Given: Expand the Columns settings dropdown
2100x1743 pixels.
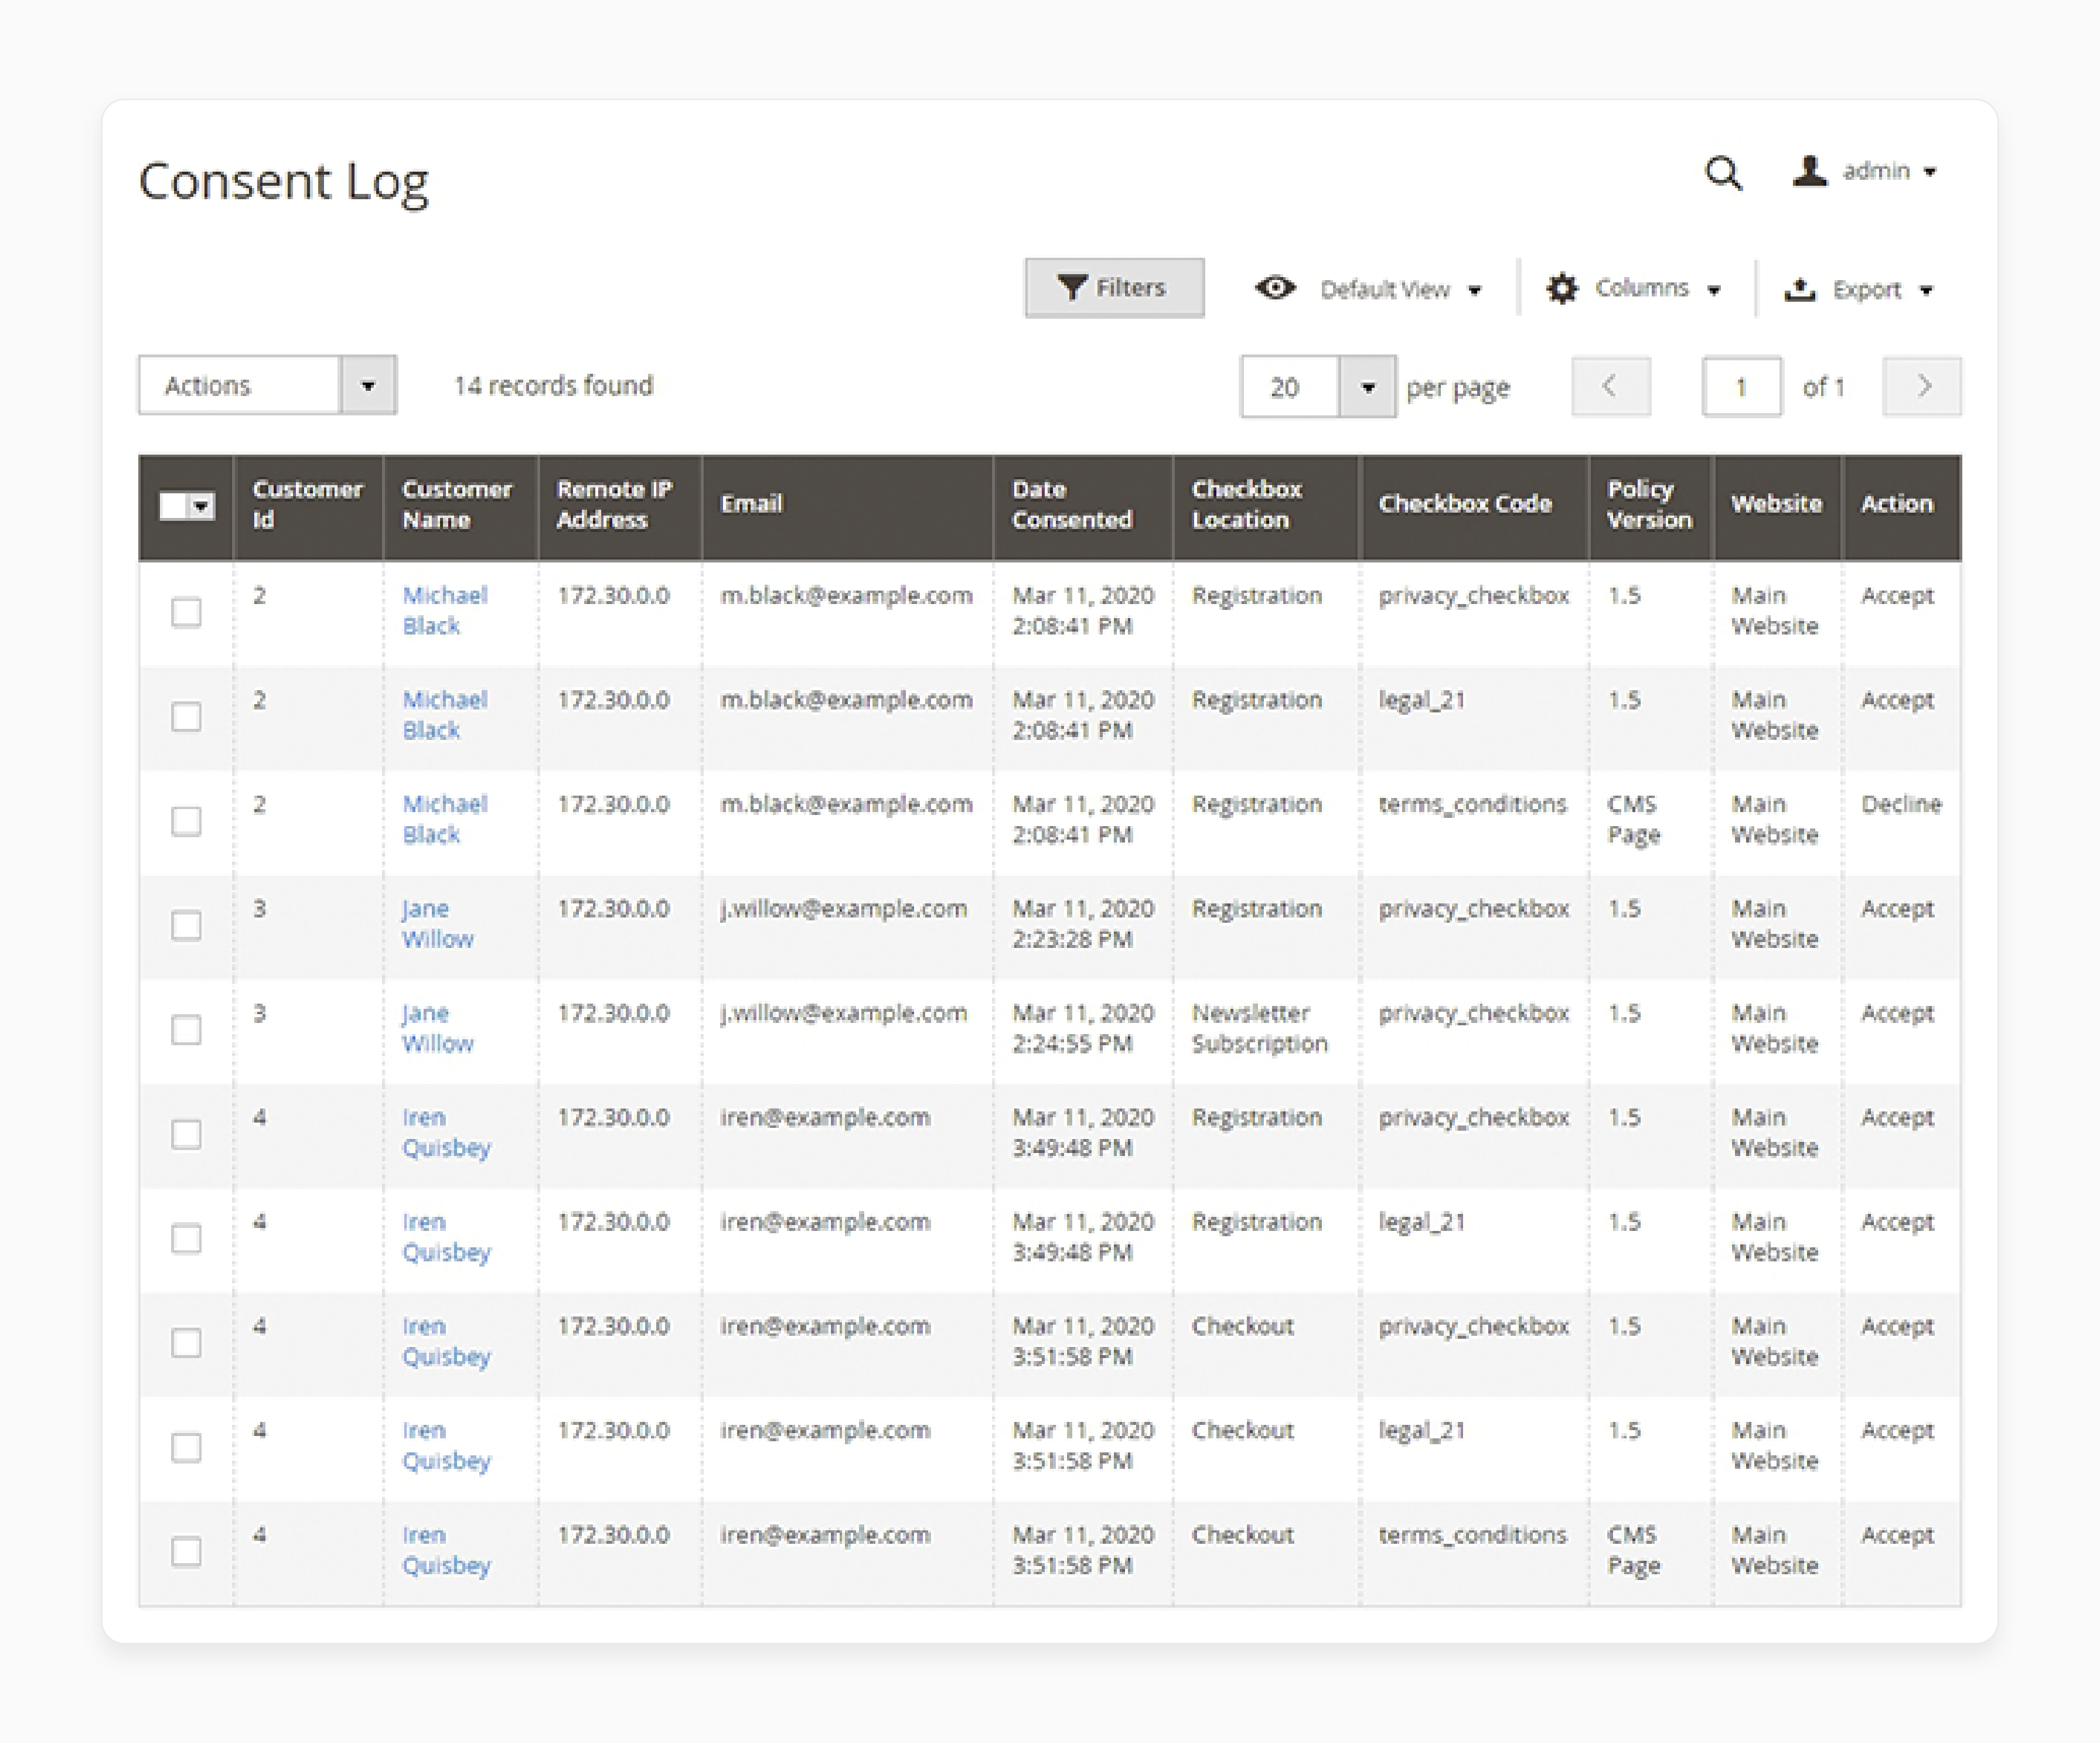Looking at the screenshot, I should tap(1633, 289).
